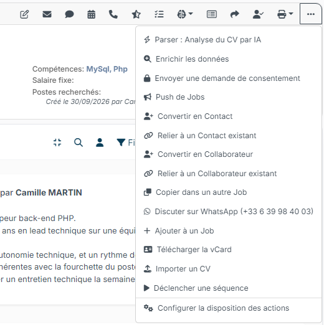Screen dimensions: 324x325
Task: Select Ajouter à un Job
Action: (x=229, y=231)
